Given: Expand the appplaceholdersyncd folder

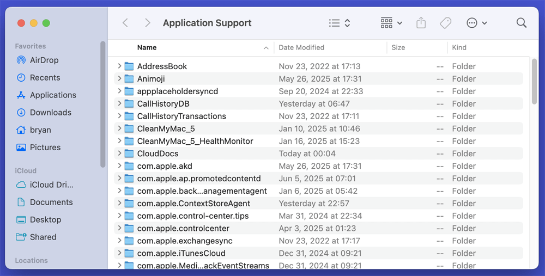Looking at the screenshot, I should (119, 91).
